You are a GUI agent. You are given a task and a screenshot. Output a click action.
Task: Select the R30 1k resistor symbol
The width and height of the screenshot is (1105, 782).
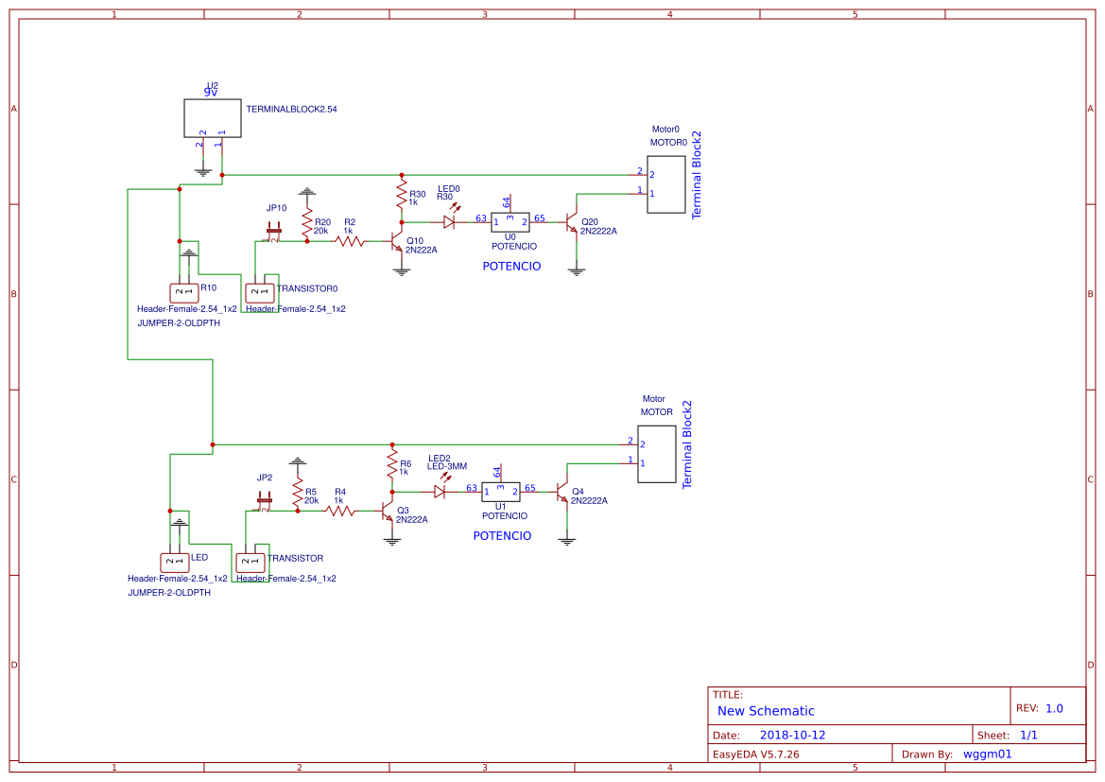(x=401, y=192)
